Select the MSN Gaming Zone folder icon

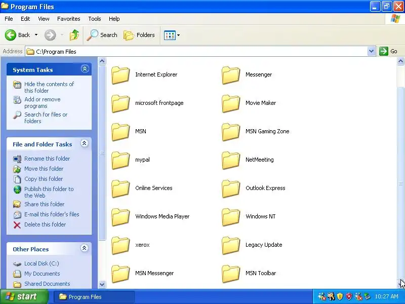pyautogui.click(x=231, y=132)
